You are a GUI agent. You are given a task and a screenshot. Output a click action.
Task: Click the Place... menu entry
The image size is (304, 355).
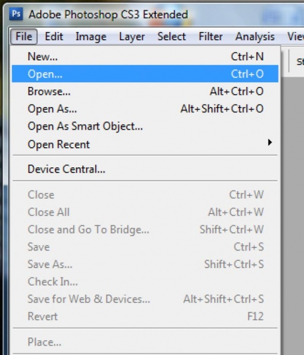pyautogui.click(x=145, y=342)
